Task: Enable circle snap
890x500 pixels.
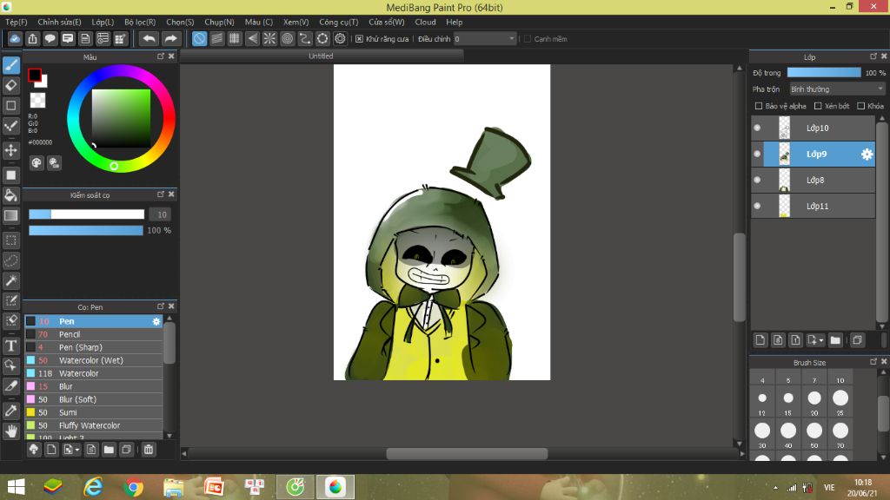Action: tap(287, 38)
